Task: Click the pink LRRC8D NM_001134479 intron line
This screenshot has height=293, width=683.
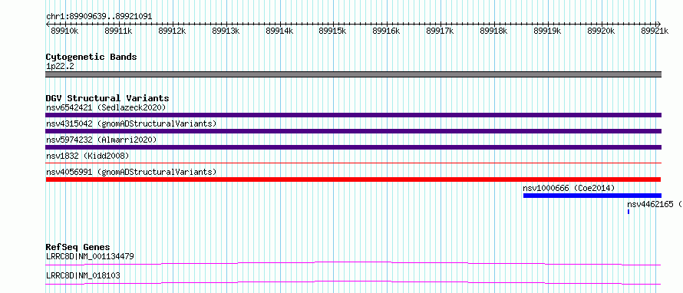Action: (x=353, y=263)
